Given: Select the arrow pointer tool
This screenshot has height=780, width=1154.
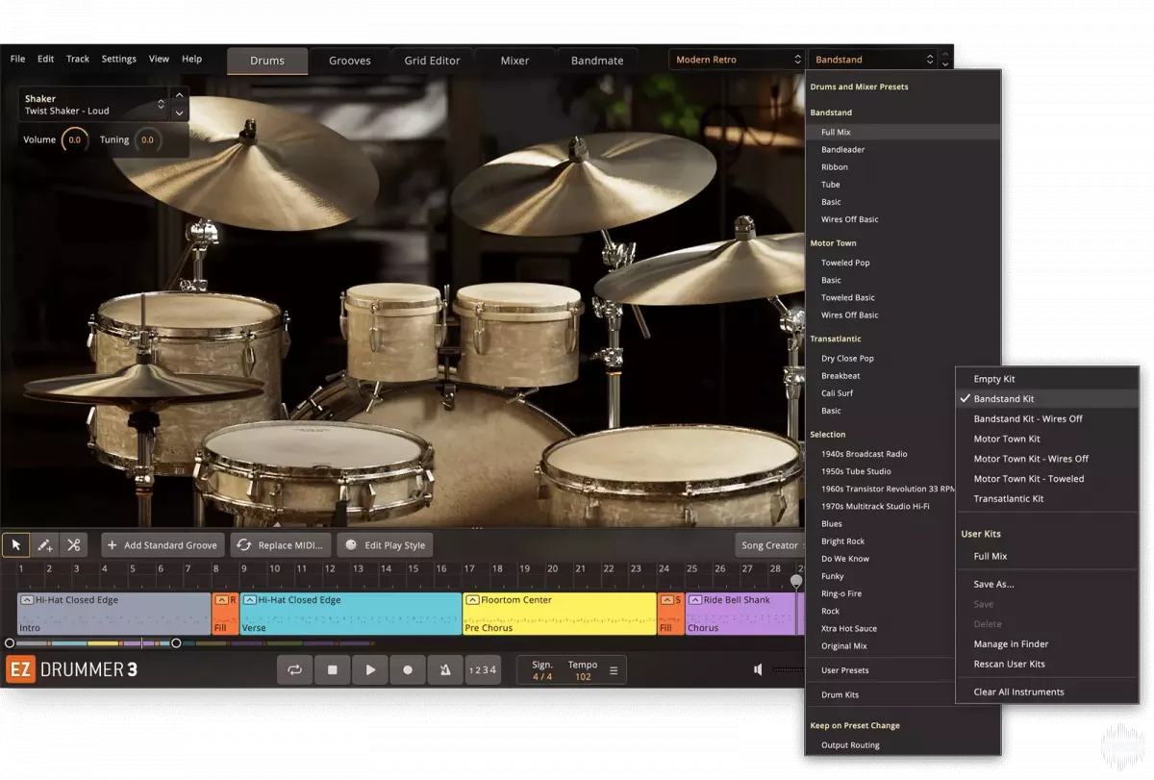Looking at the screenshot, I should click(15, 545).
